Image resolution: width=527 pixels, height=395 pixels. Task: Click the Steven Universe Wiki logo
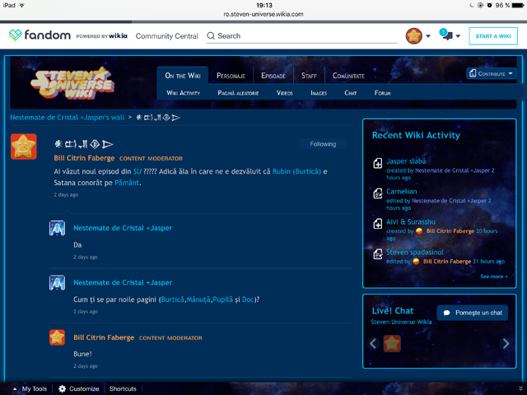(72, 83)
